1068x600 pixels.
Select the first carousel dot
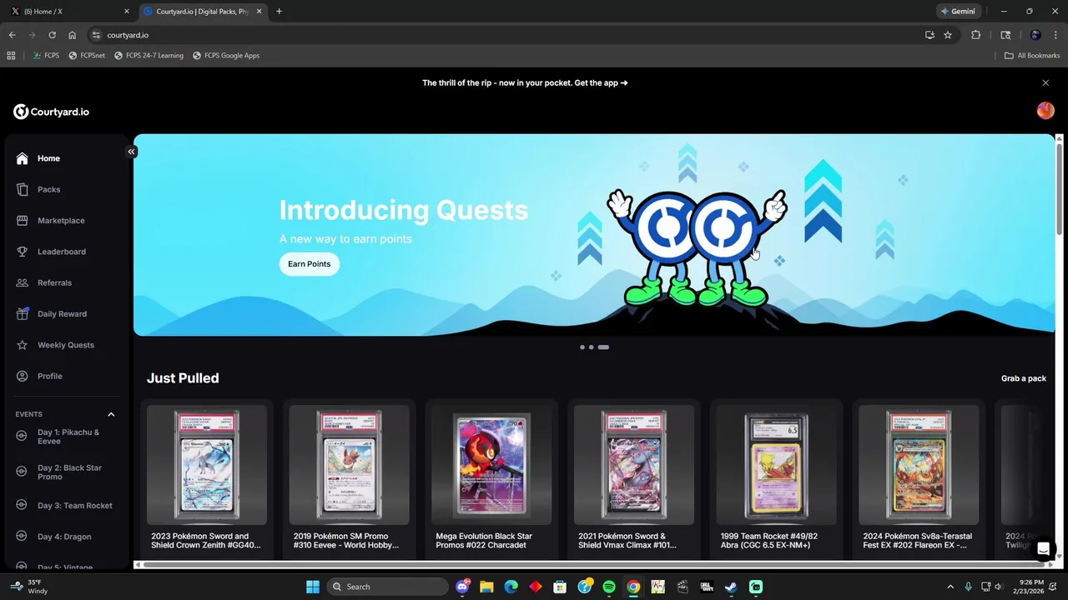[x=582, y=347]
